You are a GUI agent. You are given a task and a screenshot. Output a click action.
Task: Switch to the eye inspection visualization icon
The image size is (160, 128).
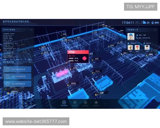96,102
